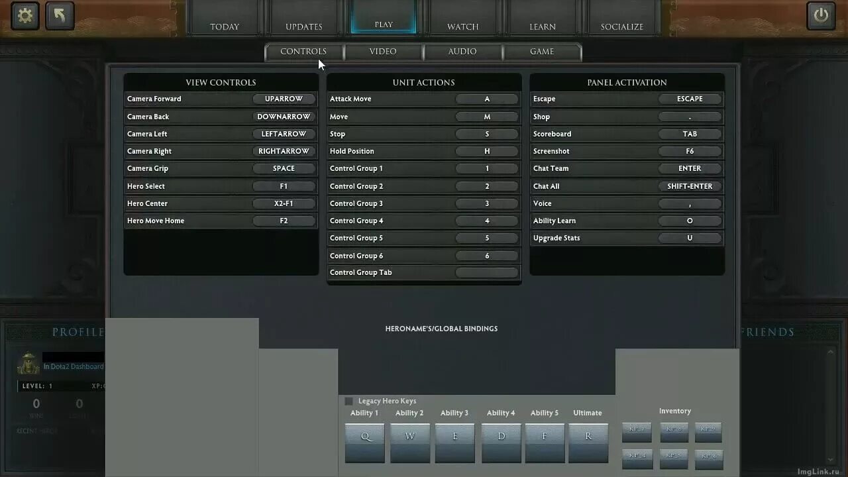
Task: Change Scoreboard binding TAB
Action: click(690, 134)
